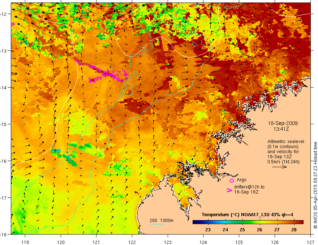Click the "18-Sep 18Z" legend text
The width and height of the screenshot is (318, 245).
coord(246,192)
